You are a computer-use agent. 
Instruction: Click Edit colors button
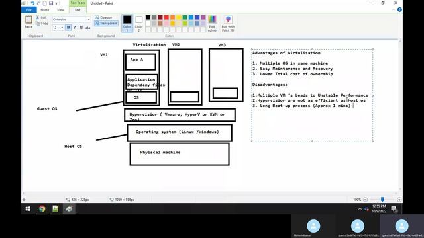(x=212, y=24)
